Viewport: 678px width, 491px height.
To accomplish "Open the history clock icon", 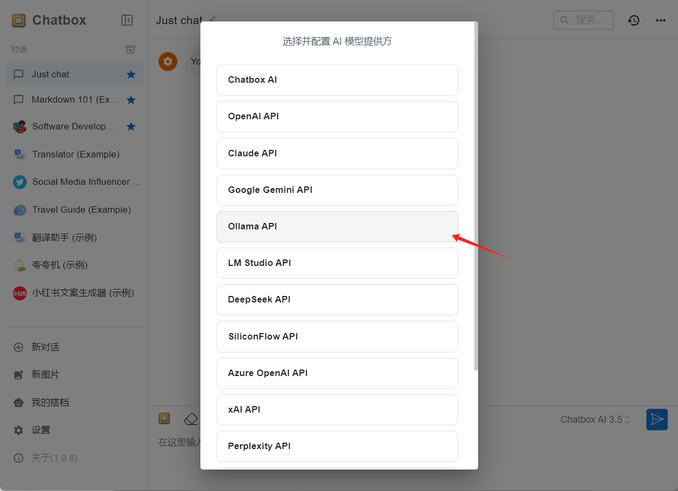I will 634,20.
